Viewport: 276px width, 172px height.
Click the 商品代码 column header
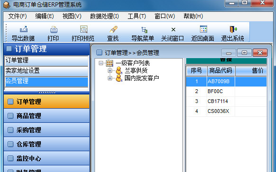coord(221,71)
